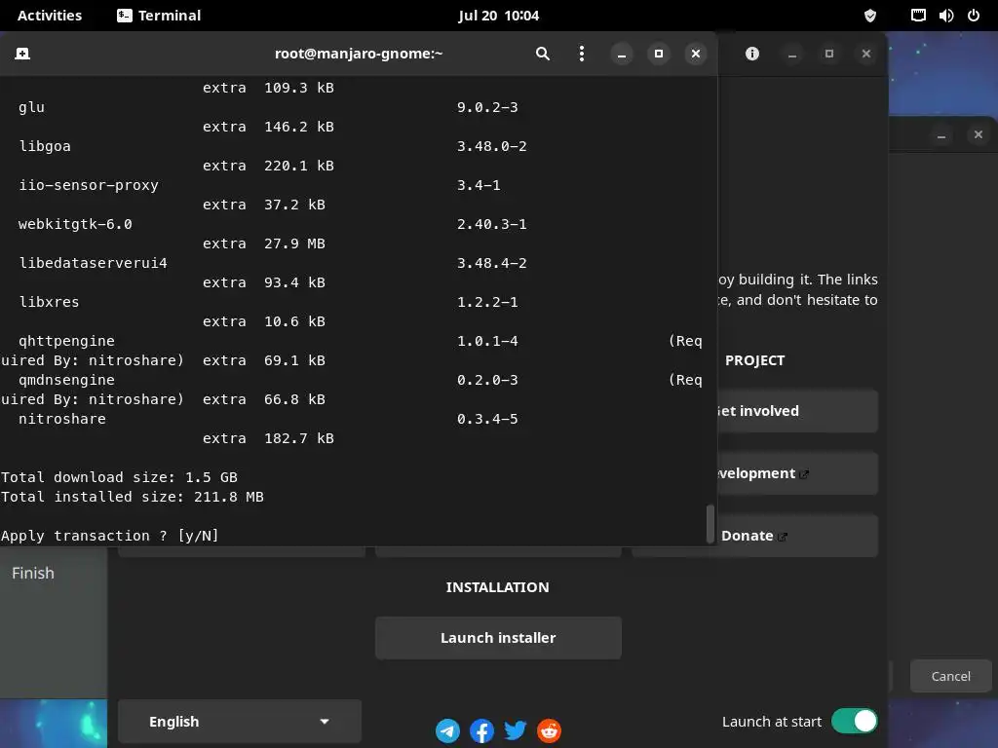
Task: Open a new terminal tab
Action: pyautogui.click(x=22, y=55)
